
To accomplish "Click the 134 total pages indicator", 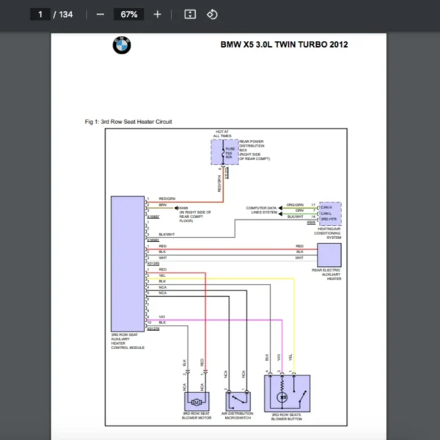I will point(66,15).
